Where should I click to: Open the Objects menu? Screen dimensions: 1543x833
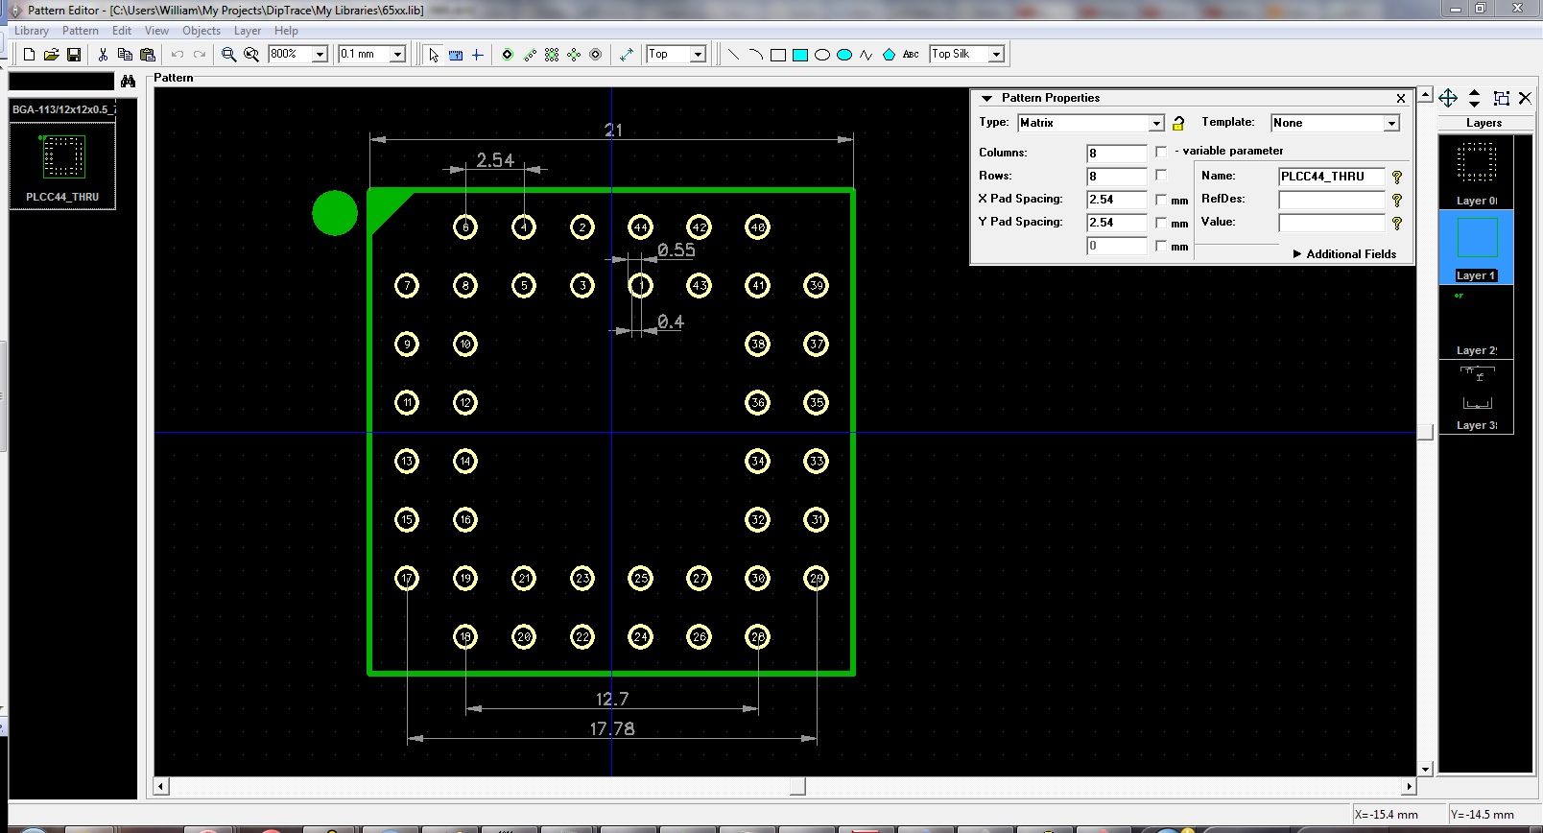[201, 31]
